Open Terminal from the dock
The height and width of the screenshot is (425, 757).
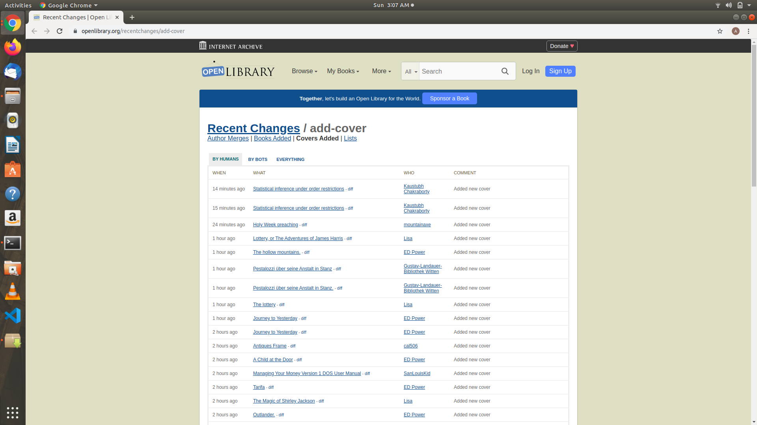13,243
